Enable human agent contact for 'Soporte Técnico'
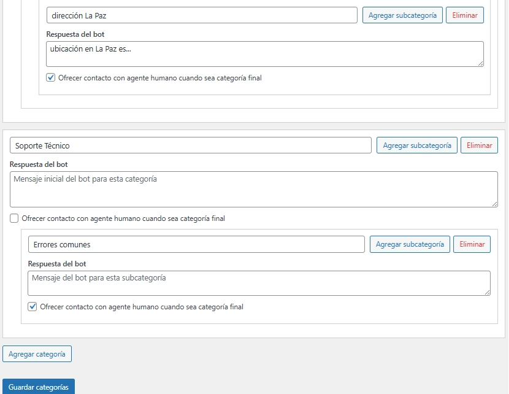 tap(14, 218)
